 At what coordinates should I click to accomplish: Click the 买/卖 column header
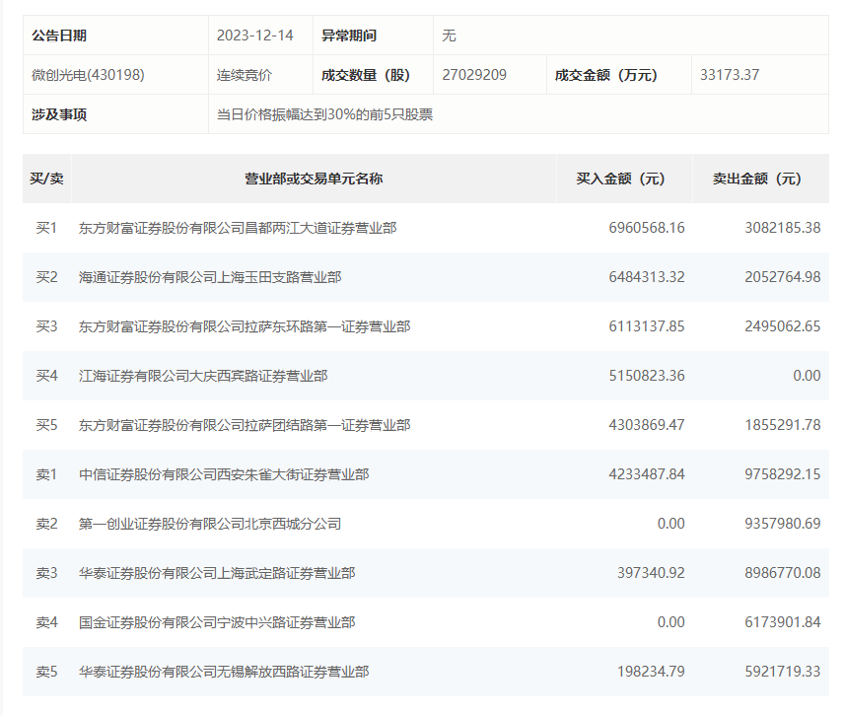46,179
